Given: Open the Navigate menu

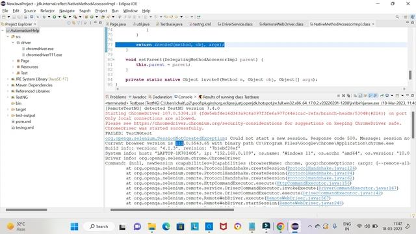Looking at the screenshot, I should pos(67,11).
